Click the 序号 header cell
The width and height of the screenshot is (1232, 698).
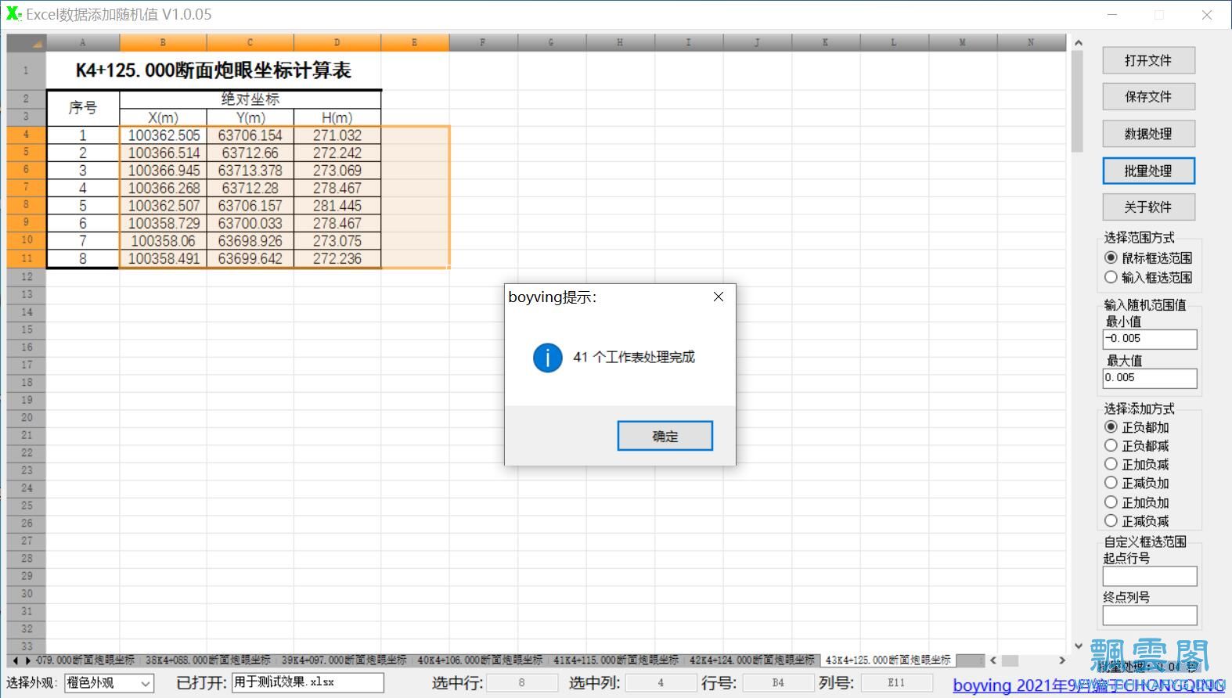(83, 108)
